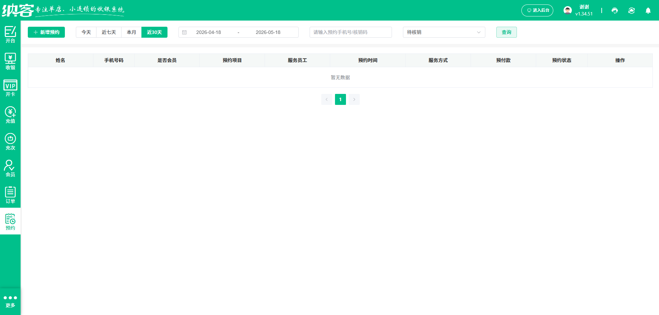Click the 新增预约 new booking button
The width and height of the screenshot is (659, 315).
click(x=46, y=32)
